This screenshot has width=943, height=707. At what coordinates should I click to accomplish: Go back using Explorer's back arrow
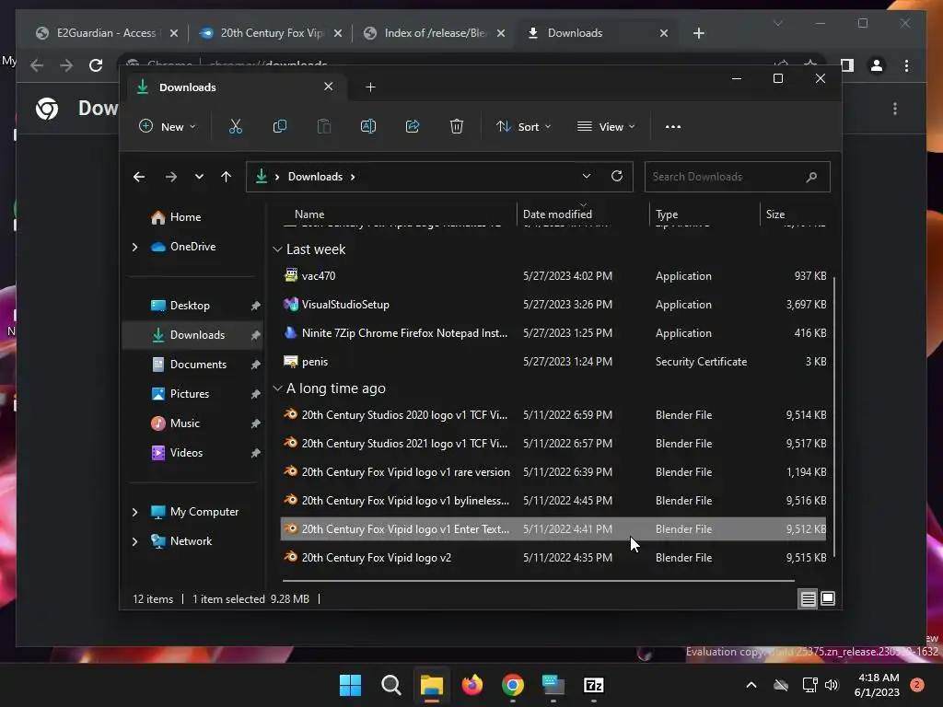coord(139,177)
